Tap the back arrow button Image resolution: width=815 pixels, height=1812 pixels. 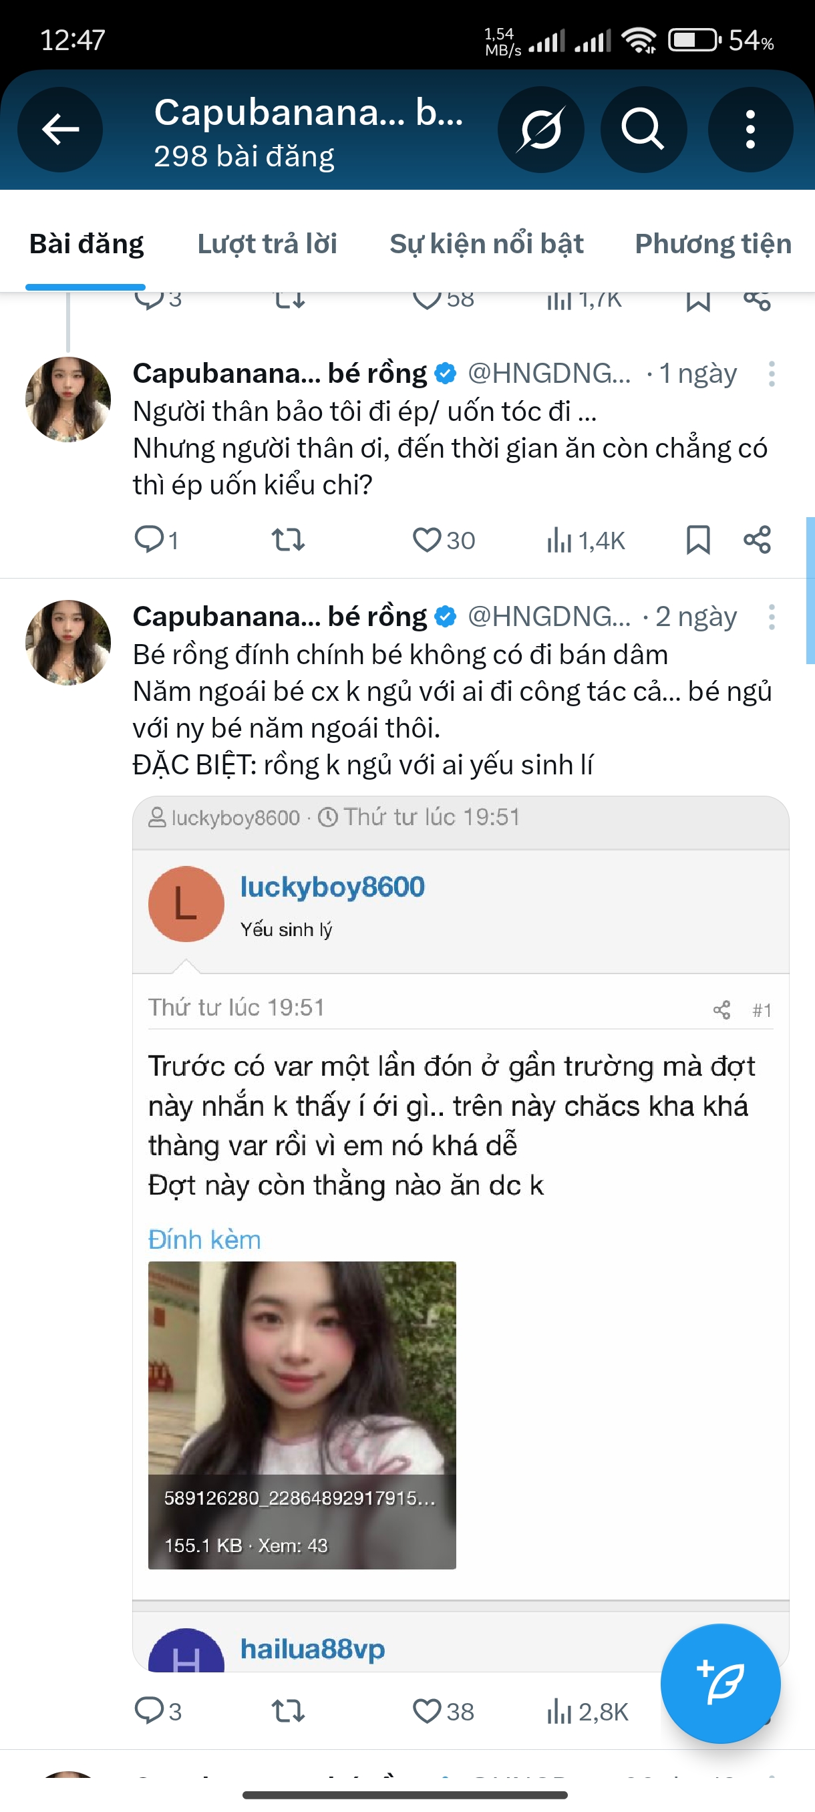[x=61, y=130]
